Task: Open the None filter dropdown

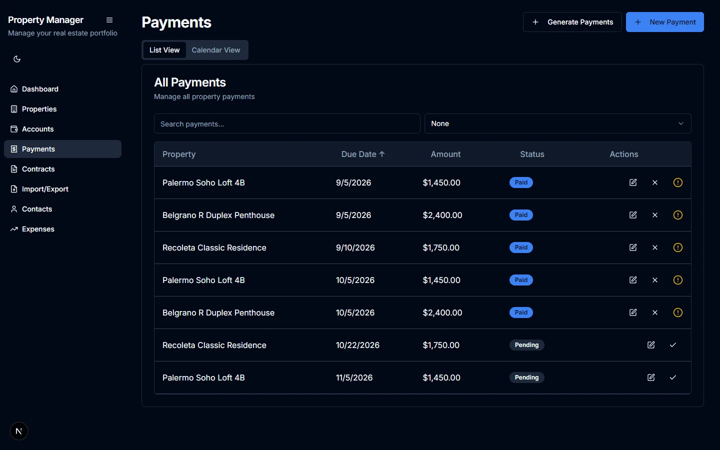Action: [x=557, y=123]
